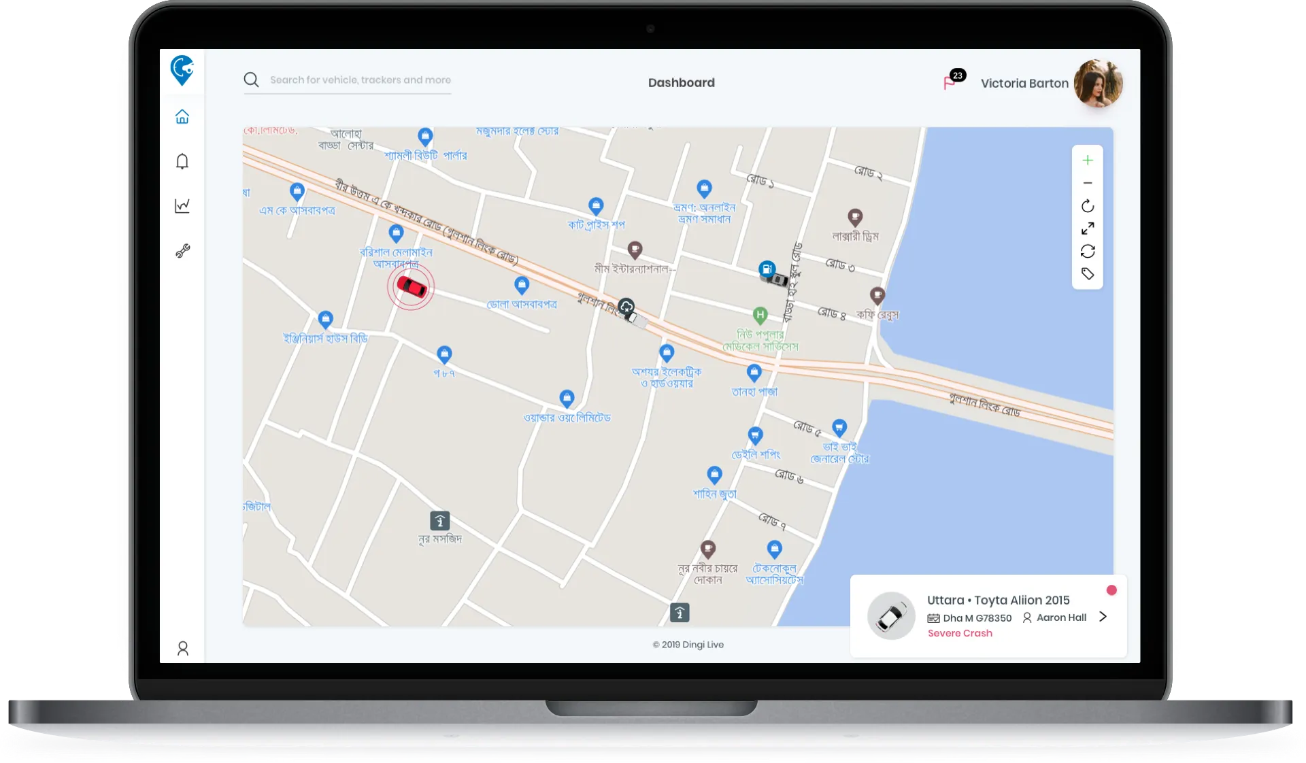Open notifications via the bell icon
This screenshot has width=1306, height=763.
tap(182, 162)
